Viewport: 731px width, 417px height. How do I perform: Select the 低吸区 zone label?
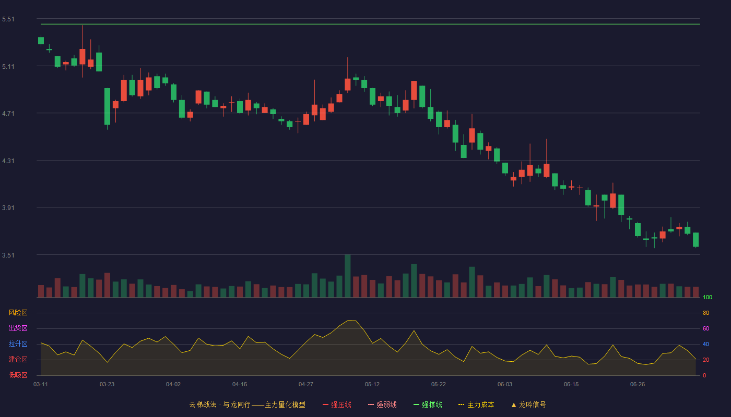[18, 375]
